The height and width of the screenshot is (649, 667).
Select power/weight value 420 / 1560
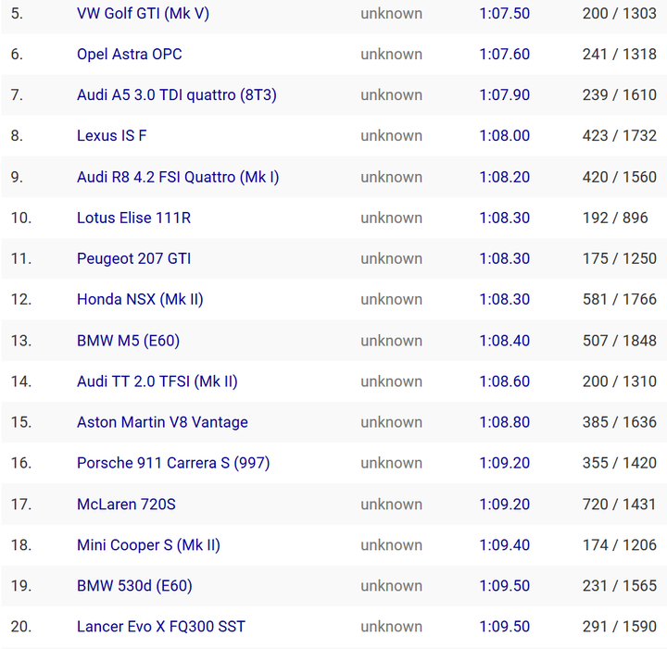click(620, 177)
